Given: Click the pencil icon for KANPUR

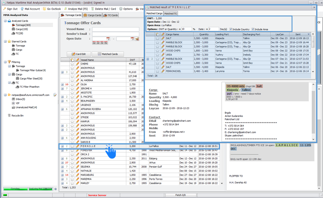Looking at the screenshot, I should [x=78, y=121].
